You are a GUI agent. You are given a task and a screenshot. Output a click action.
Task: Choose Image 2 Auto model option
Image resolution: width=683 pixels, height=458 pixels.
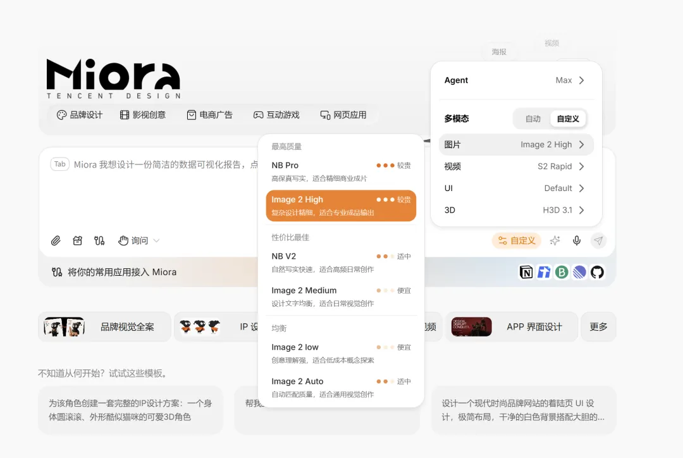[341, 387]
